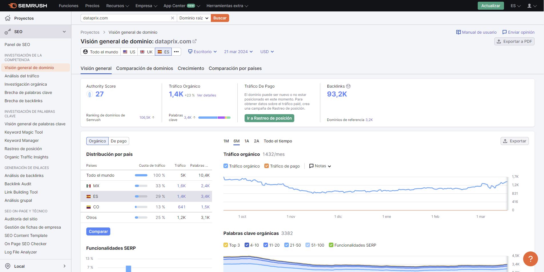Disable the 51-100 positions checkbox
Screen dimensions: 544x272
point(308,245)
